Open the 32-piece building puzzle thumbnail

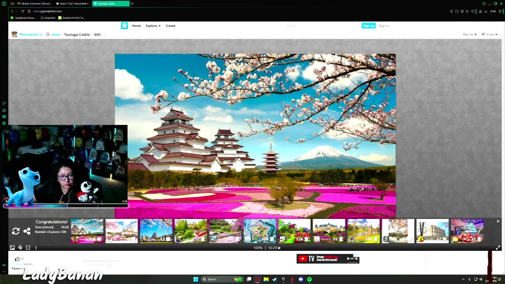pyautogui.click(x=432, y=231)
